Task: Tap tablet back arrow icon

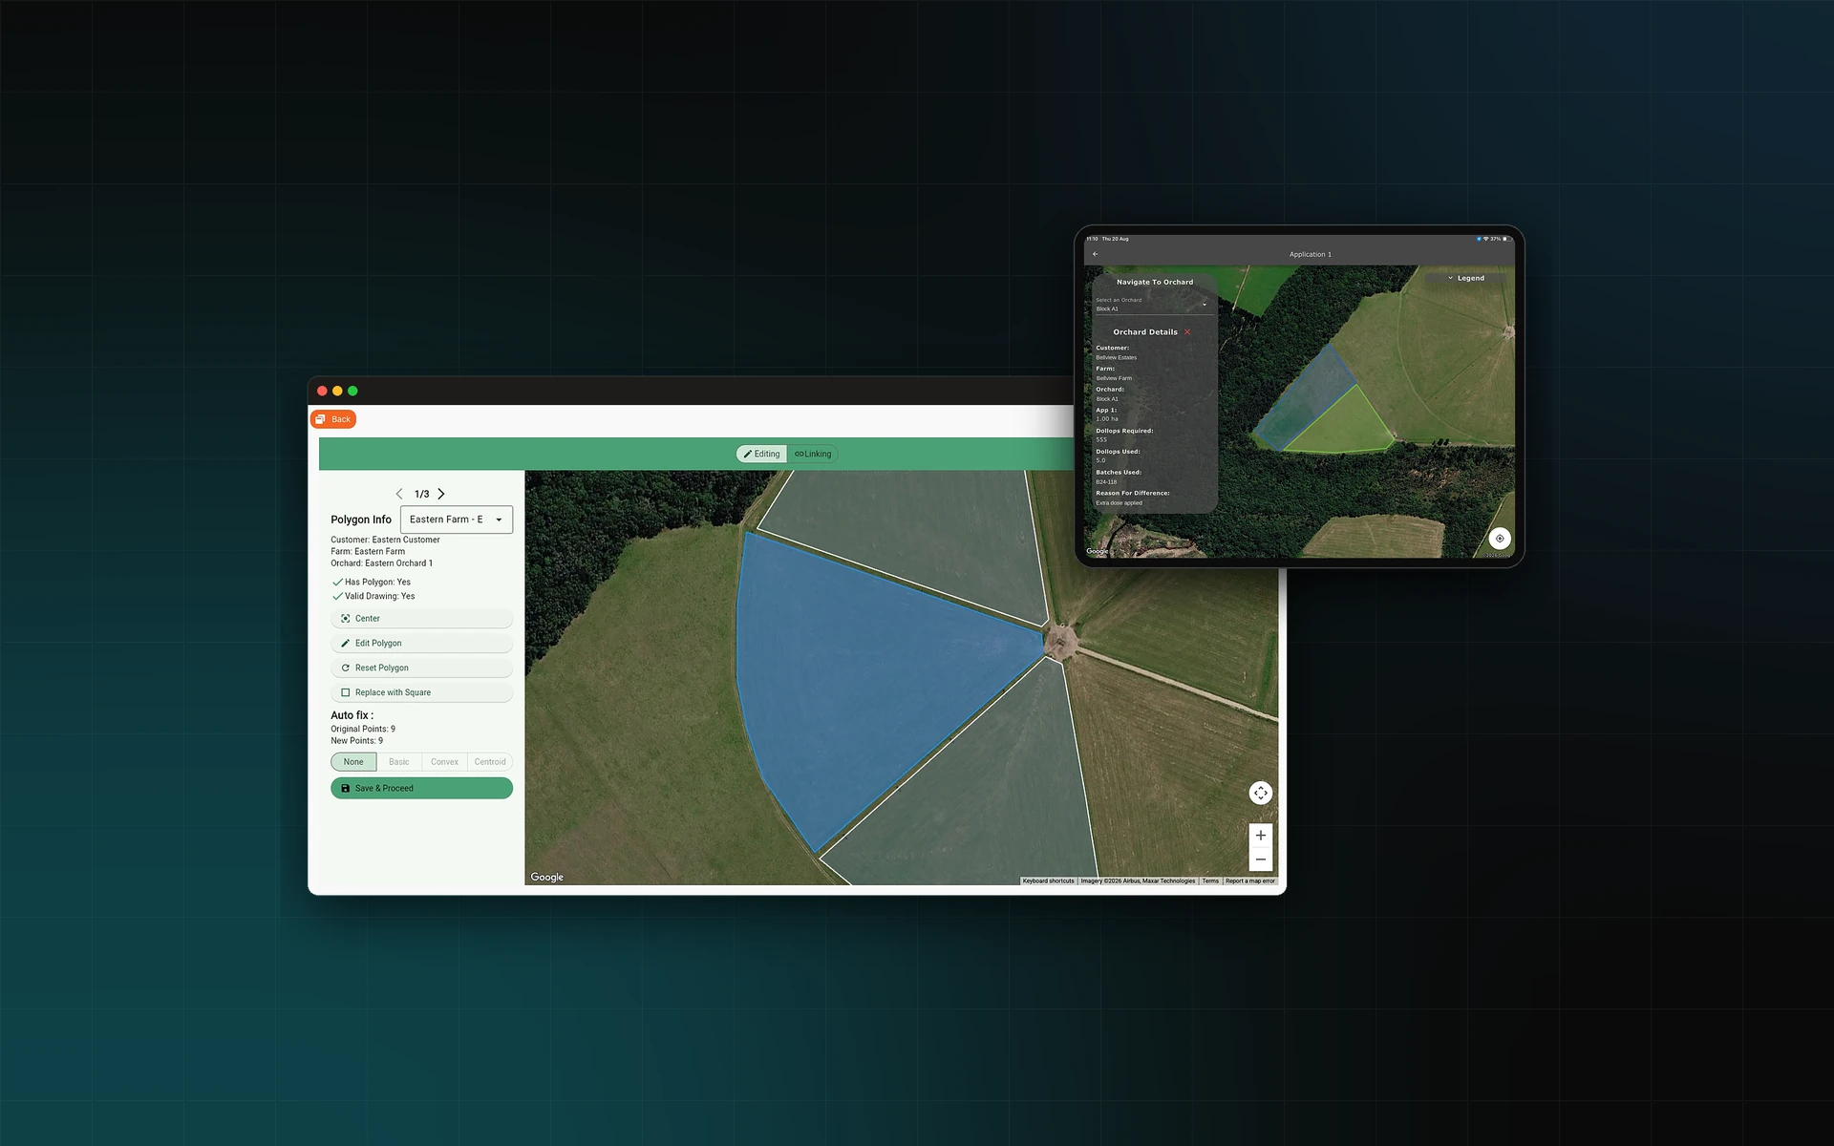Action: pos(1096,254)
